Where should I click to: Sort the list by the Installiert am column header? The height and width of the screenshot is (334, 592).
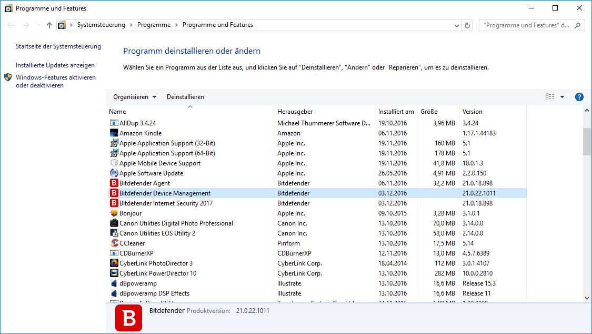point(396,112)
